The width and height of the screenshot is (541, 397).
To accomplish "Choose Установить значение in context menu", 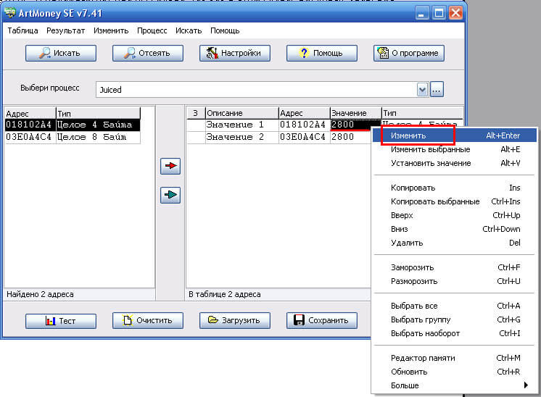I will (x=455, y=163).
